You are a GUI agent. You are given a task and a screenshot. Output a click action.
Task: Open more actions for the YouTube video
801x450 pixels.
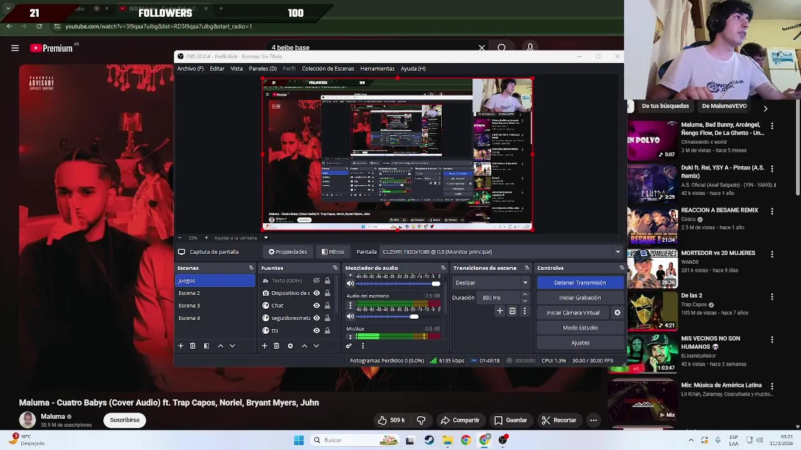(x=593, y=420)
